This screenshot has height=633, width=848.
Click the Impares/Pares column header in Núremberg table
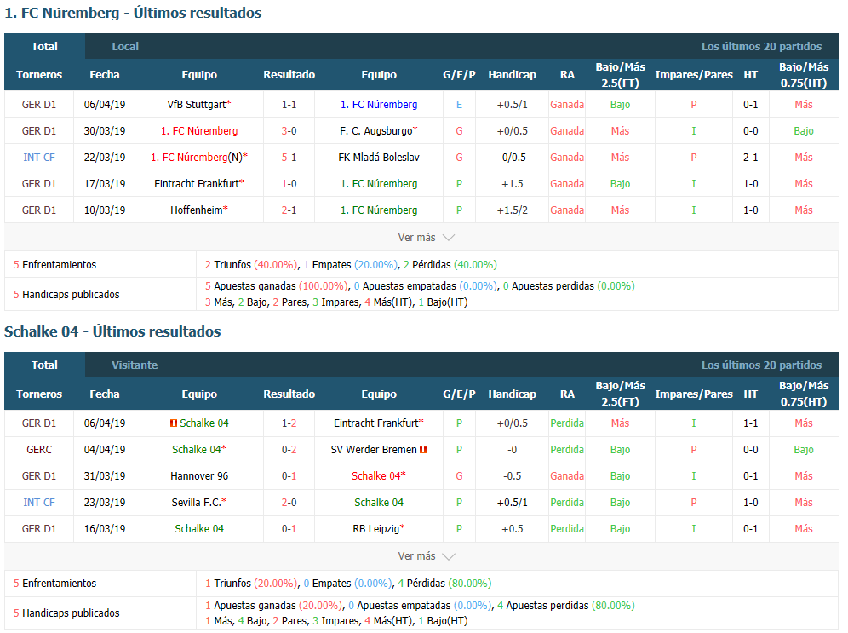[694, 75]
